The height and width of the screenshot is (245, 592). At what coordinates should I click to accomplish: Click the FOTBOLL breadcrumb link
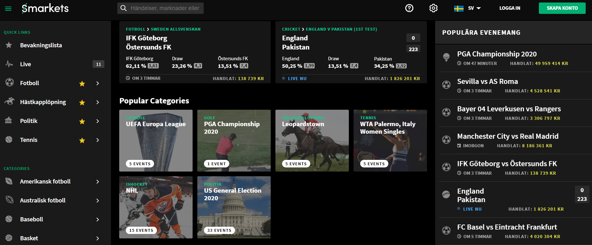click(x=135, y=29)
